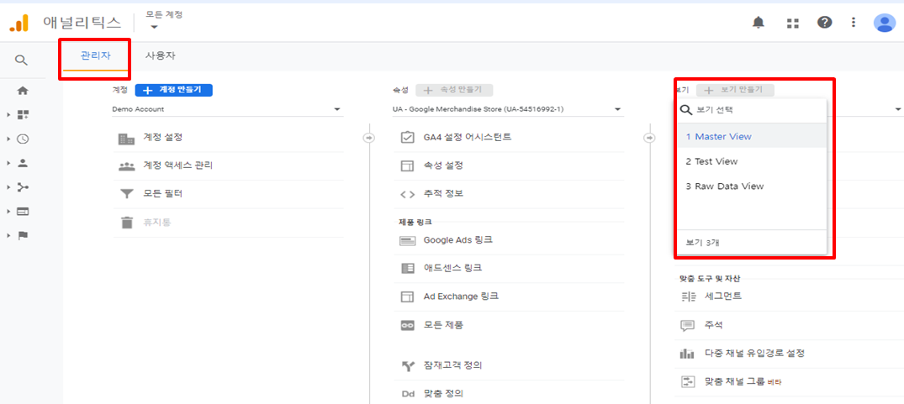
Task: Select 1 Master View from list
Action: tap(751, 137)
